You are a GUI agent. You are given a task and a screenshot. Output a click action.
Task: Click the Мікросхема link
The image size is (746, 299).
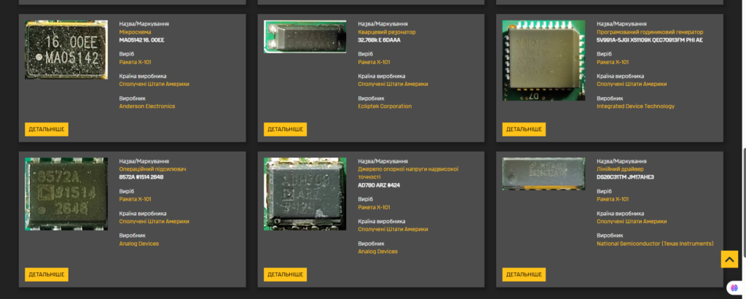(135, 32)
